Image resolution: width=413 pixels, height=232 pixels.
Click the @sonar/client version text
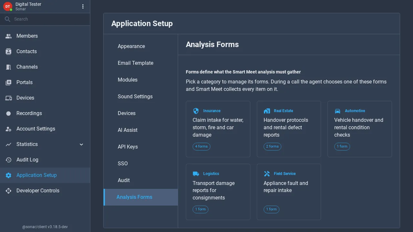point(45,227)
